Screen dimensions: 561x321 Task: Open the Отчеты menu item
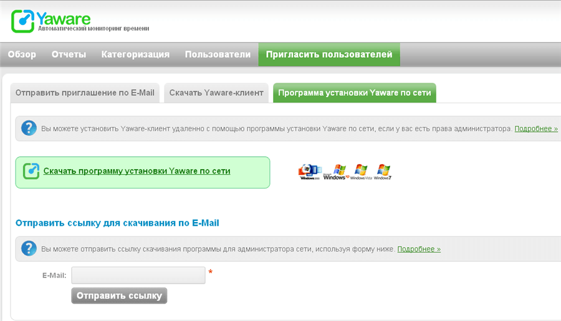pyautogui.click(x=69, y=54)
